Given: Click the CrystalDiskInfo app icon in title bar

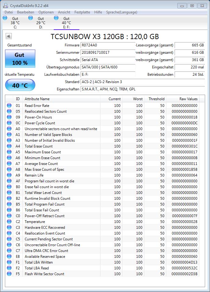Looking at the screenshot, I should 5,5.
